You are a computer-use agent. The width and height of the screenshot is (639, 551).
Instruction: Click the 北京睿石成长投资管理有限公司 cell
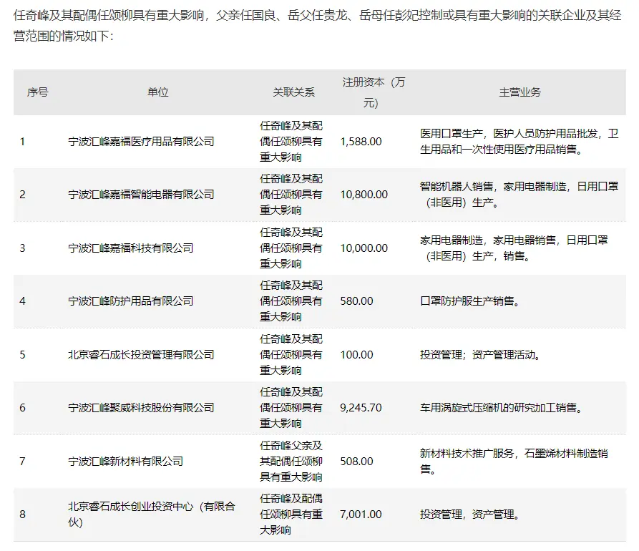click(x=141, y=354)
